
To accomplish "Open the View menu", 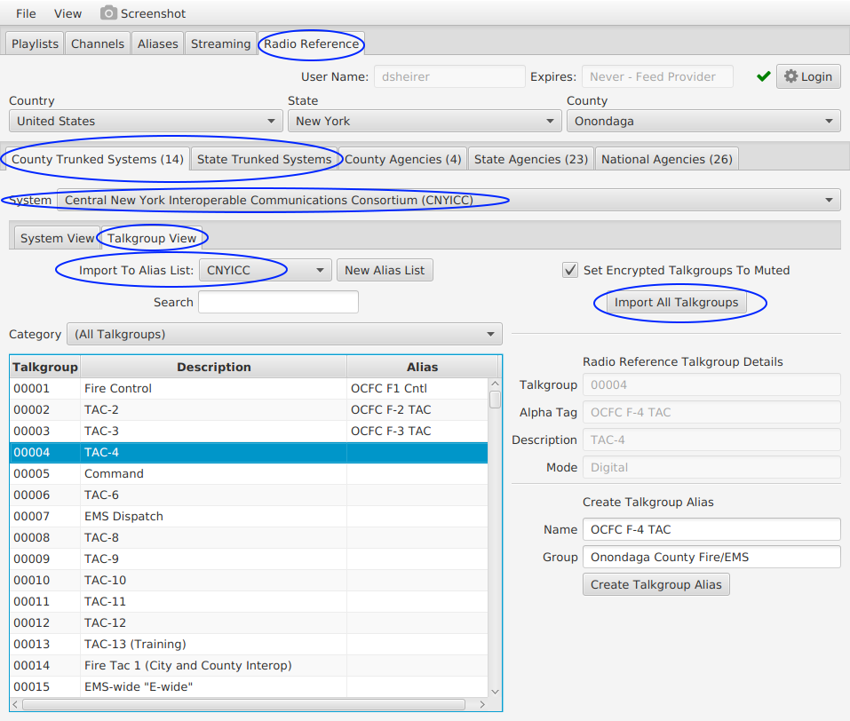I will (68, 13).
